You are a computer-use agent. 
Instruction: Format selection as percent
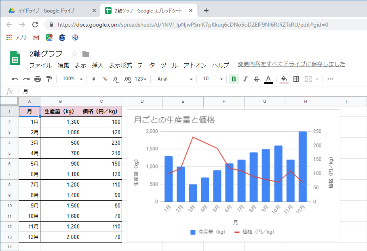pos(105,79)
